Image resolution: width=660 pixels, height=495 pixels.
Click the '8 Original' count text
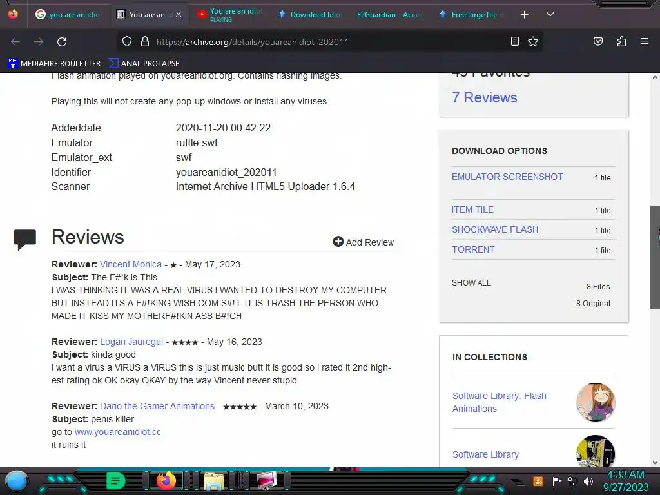(x=593, y=304)
